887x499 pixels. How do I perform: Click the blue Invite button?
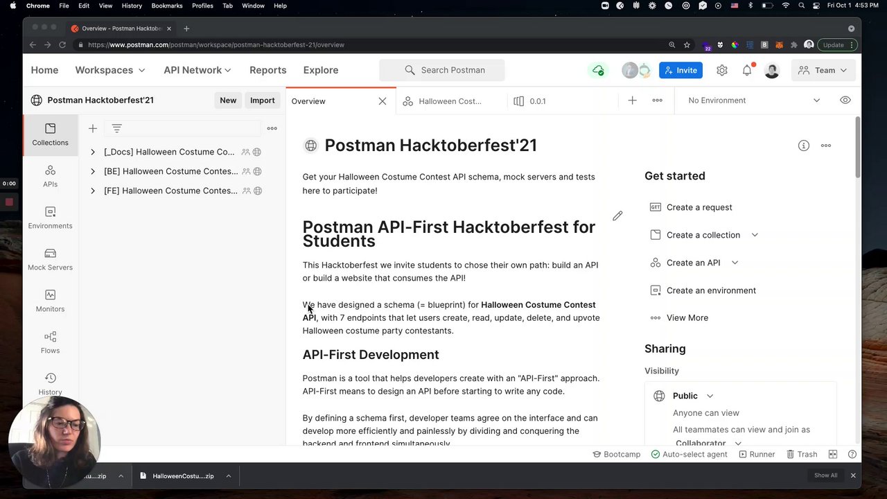[680, 70]
